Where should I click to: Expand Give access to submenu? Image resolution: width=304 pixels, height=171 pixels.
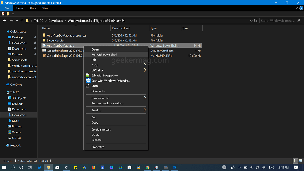point(116,98)
